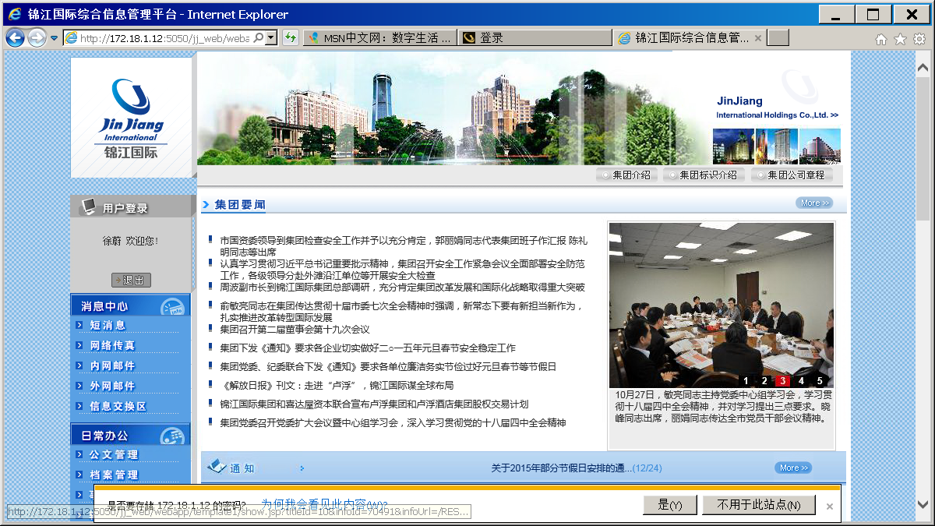This screenshot has width=935, height=526.
Task: Open news 锦江国际集团和喜达屋资本联合宣布
Action: pyautogui.click(x=374, y=404)
